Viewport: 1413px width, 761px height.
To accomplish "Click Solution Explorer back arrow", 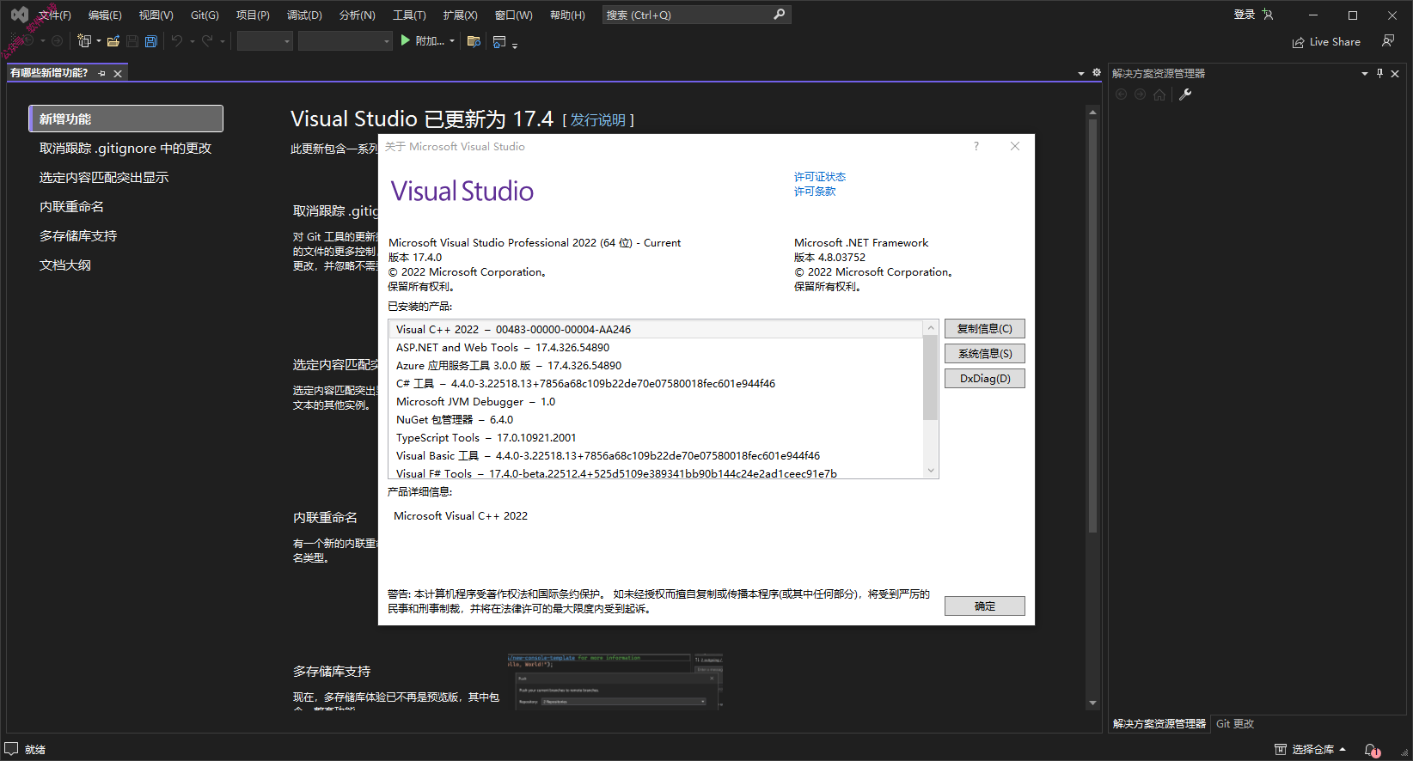I will coord(1121,94).
